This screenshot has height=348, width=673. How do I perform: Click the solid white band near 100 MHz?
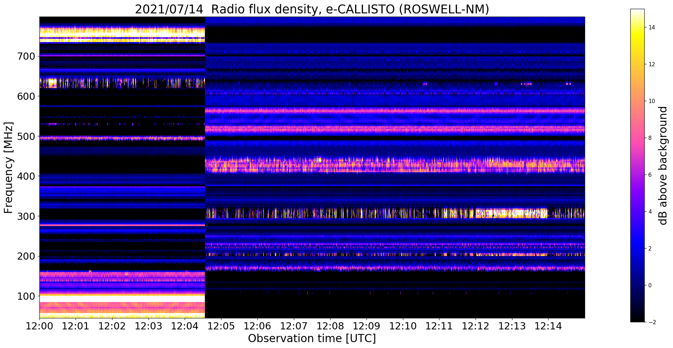point(122,298)
